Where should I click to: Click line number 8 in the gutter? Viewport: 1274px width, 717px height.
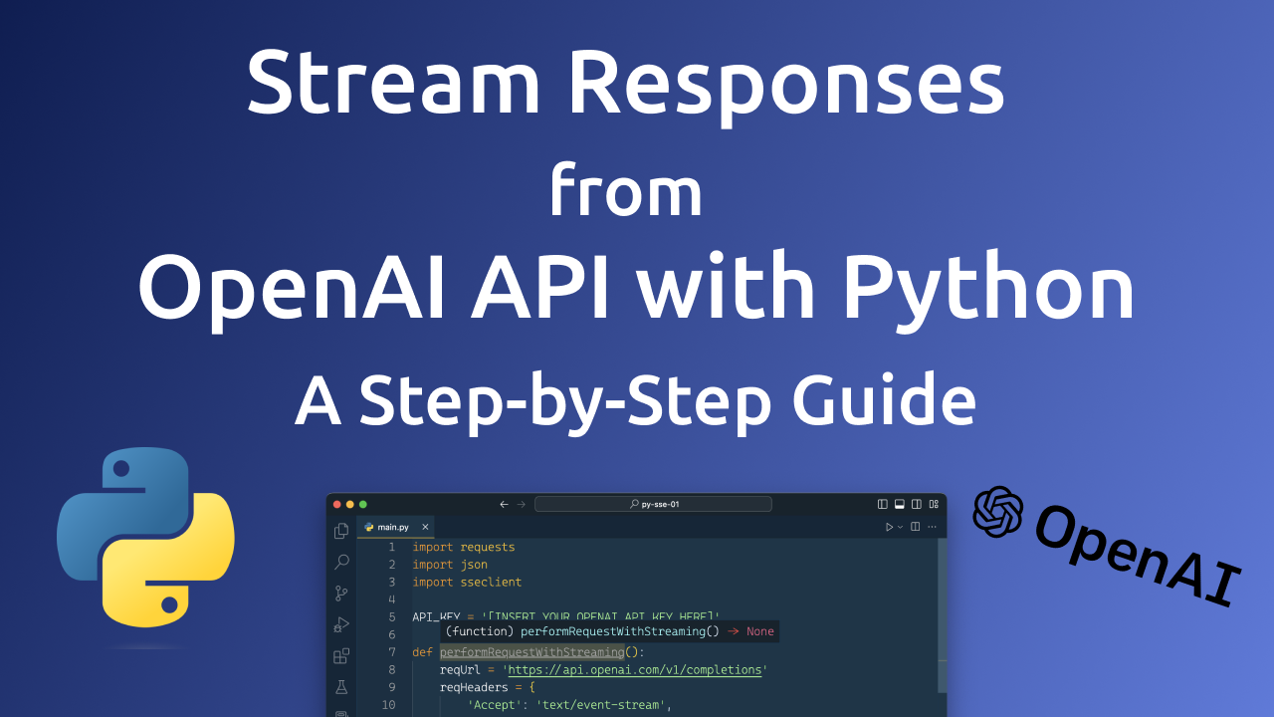click(392, 670)
